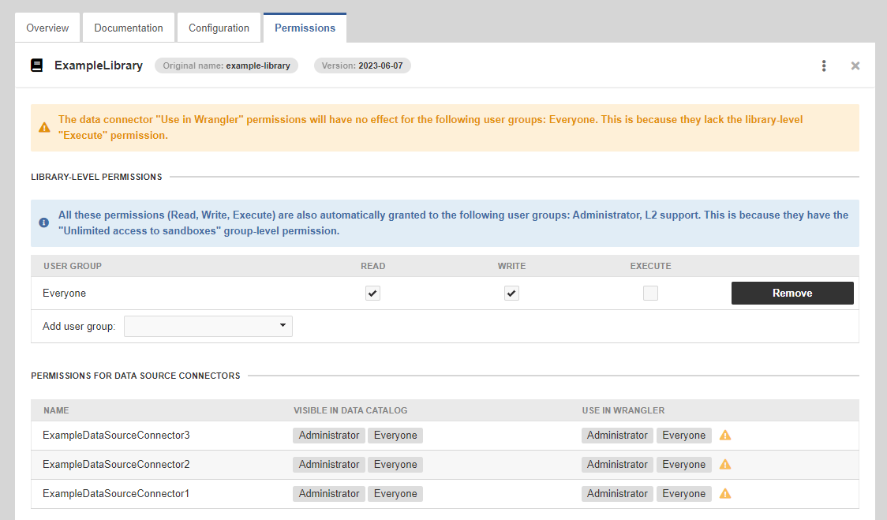Select the ExampleDataSourceConnector1 row name
Screen dimensions: 887x520
click(116, 493)
